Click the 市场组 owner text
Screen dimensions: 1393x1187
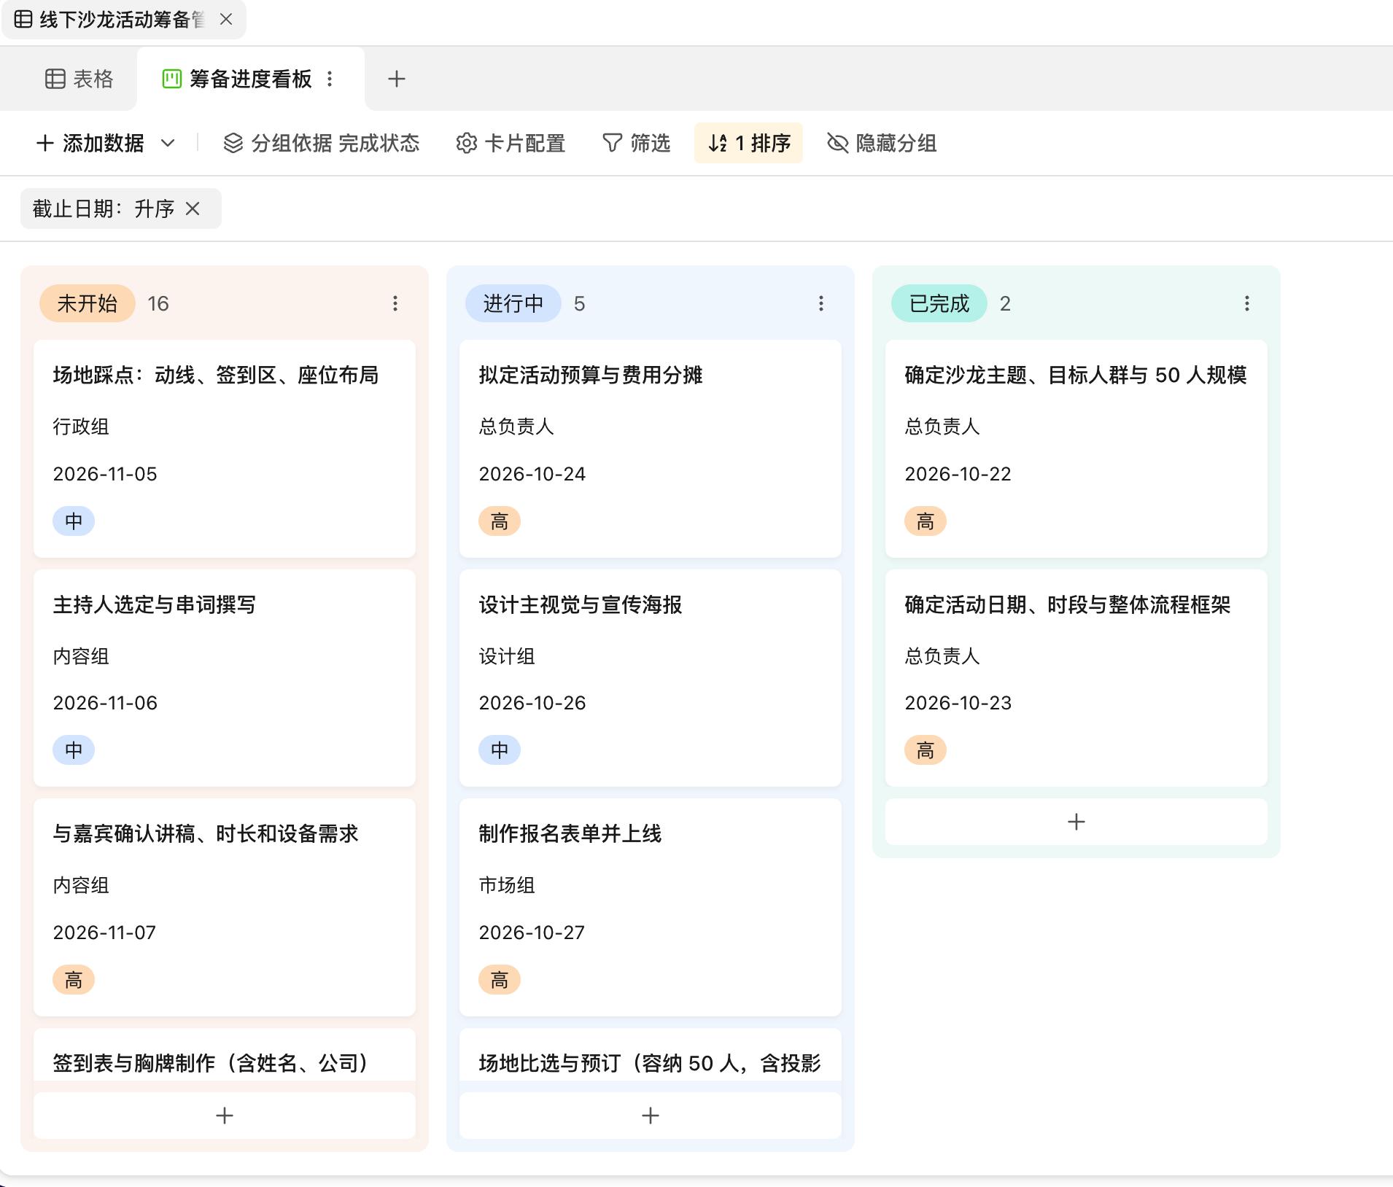507,885
